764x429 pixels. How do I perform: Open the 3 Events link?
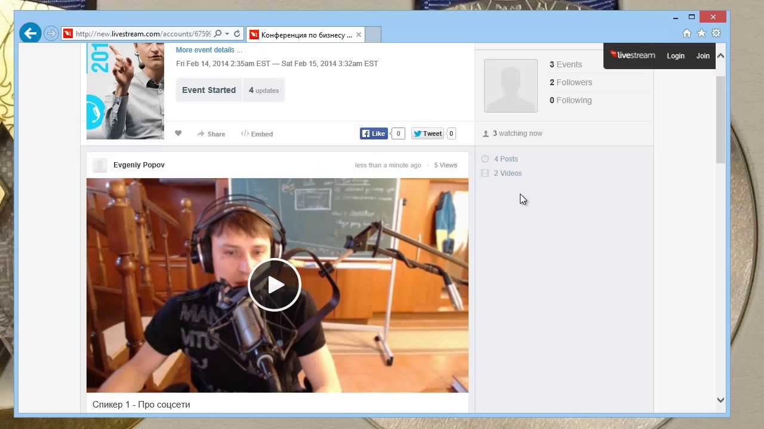coord(566,64)
